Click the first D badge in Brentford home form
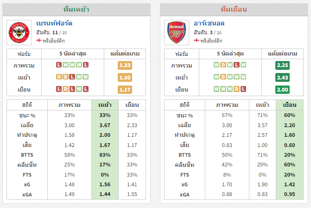Image resolution: width=311 pixels, height=208 pixels. click(59, 77)
